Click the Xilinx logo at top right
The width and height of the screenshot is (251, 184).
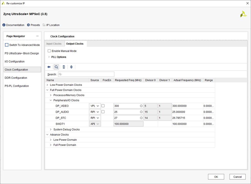tap(244, 14)
